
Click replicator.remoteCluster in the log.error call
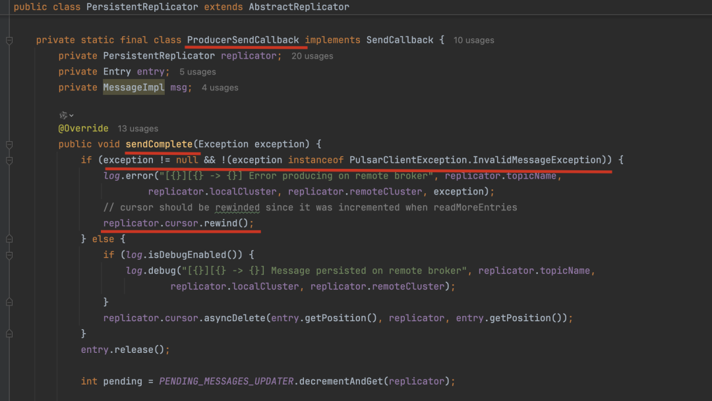(355, 192)
